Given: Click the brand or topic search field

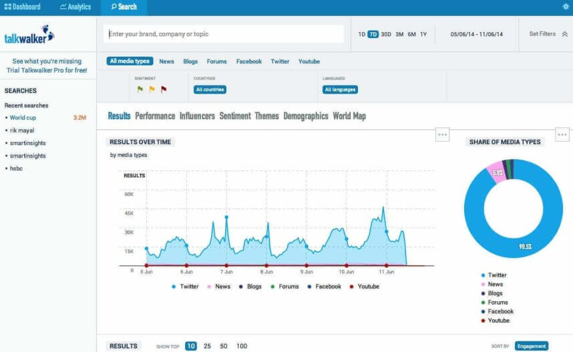Looking at the screenshot, I should click(224, 34).
